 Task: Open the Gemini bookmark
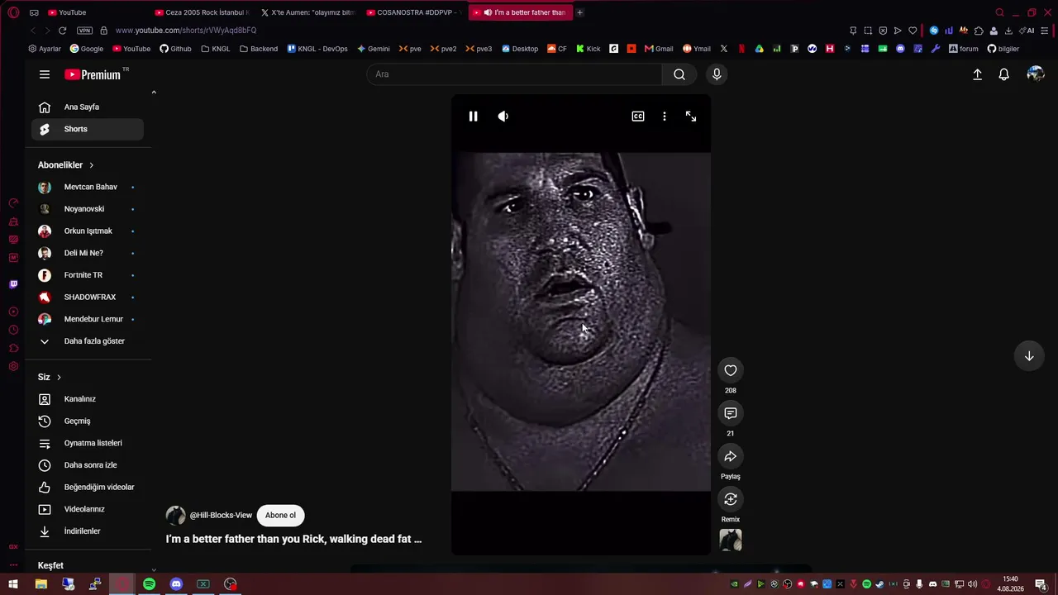coord(374,49)
